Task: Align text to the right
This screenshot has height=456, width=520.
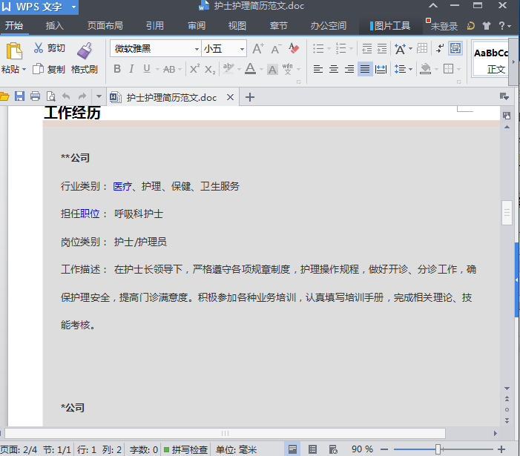Action: (349, 69)
